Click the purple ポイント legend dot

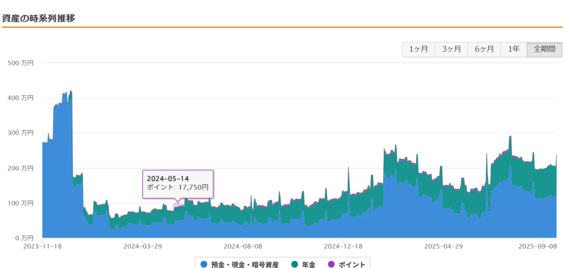pos(331,265)
